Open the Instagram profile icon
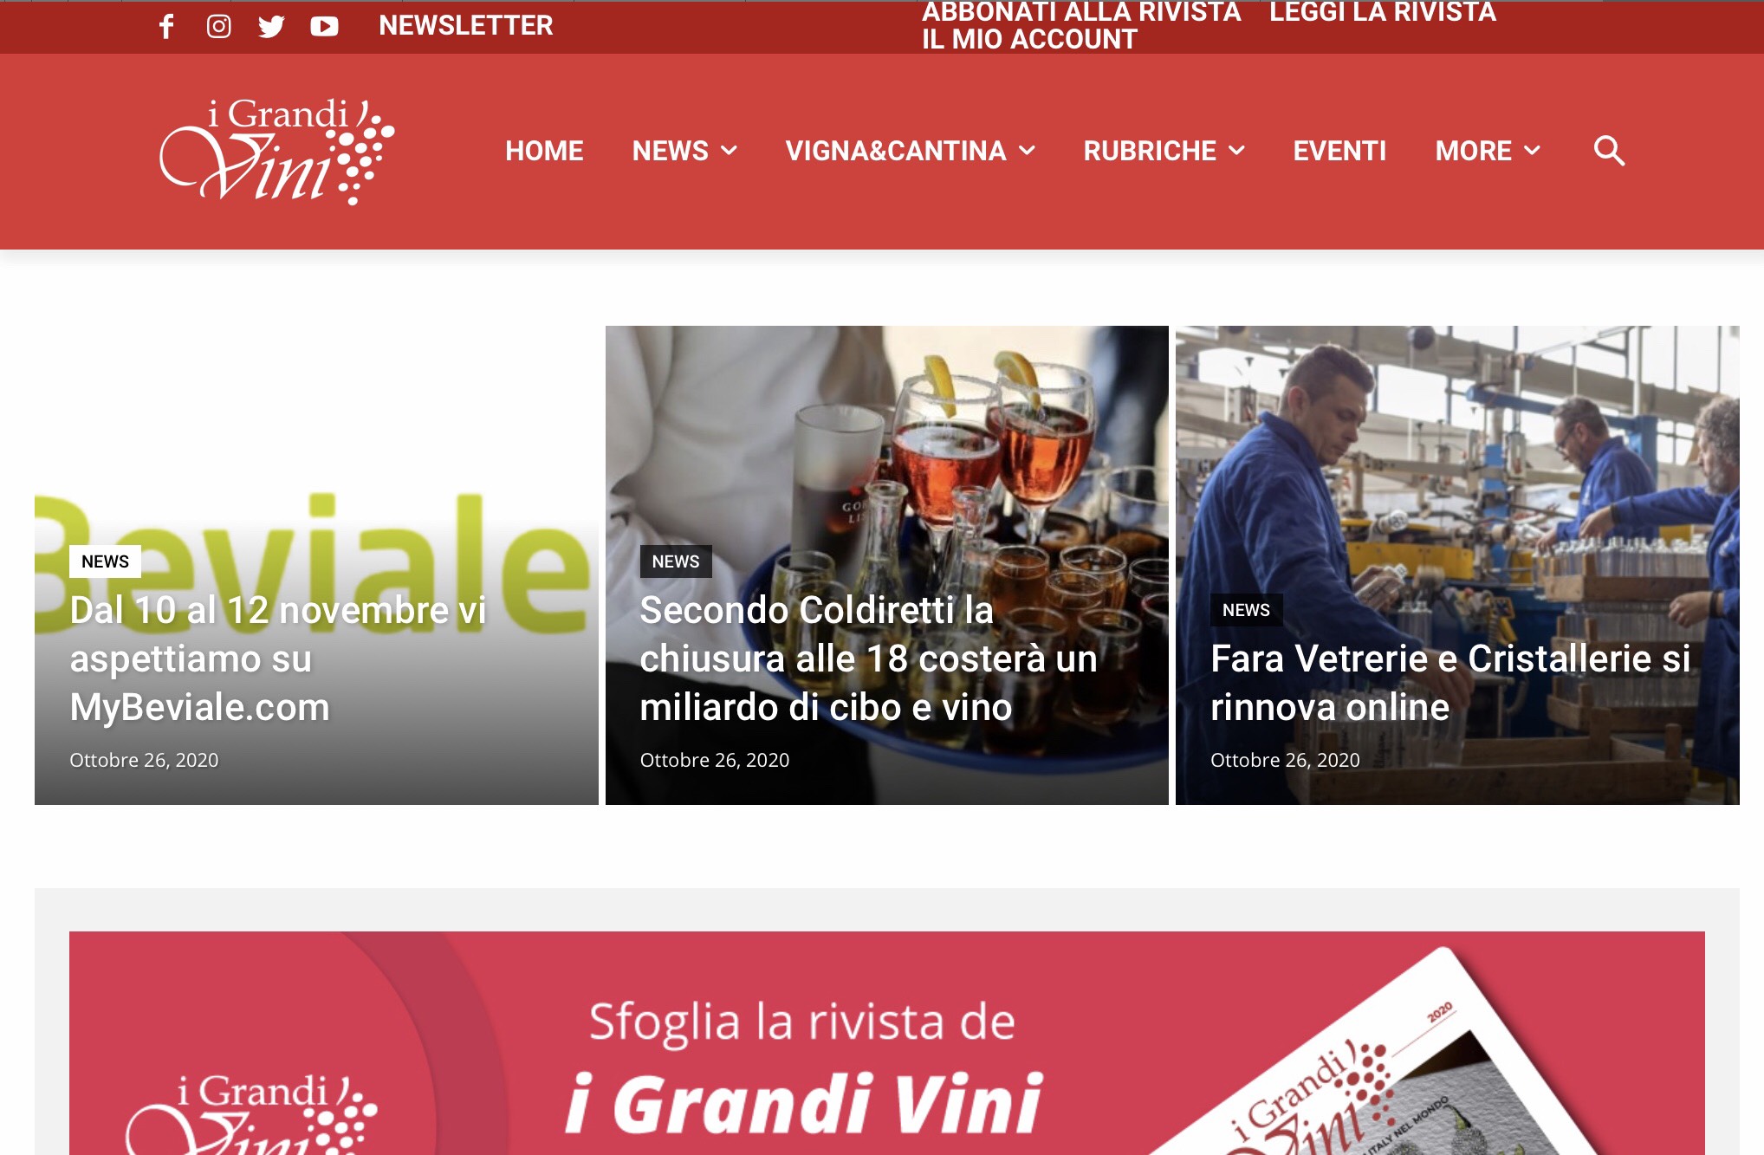Image resolution: width=1764 pixels, height=1155 pixels. [x=218, y=26]
